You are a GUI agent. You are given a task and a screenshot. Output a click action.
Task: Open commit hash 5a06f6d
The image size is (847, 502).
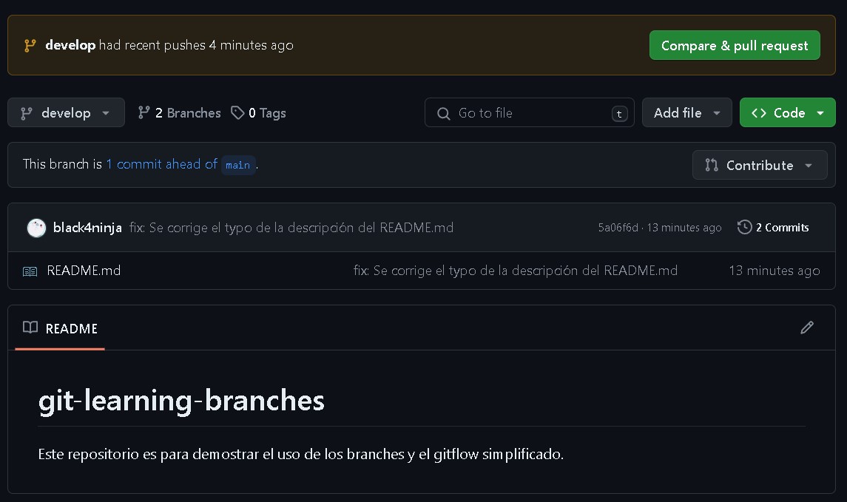[x=618, y=228]
